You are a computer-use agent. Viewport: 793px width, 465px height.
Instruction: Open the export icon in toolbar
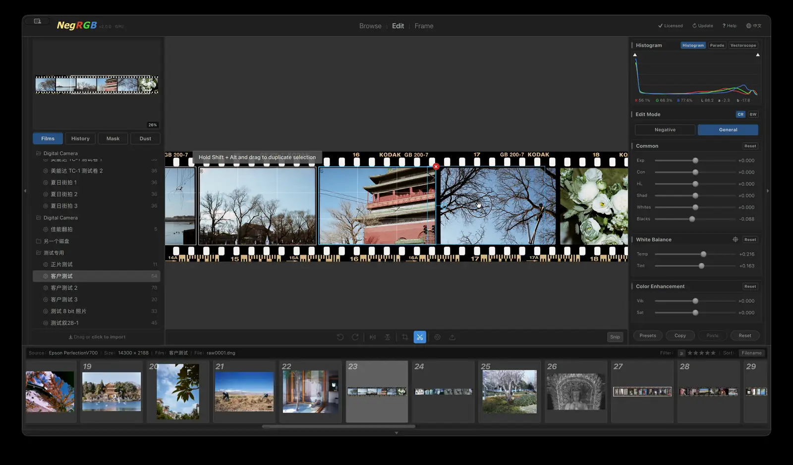point(452,337)
